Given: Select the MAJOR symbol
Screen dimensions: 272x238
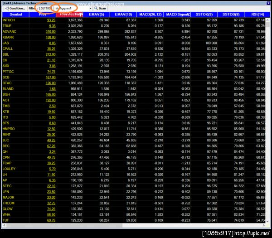Looking at the screenshot, I should coord(8,198).
